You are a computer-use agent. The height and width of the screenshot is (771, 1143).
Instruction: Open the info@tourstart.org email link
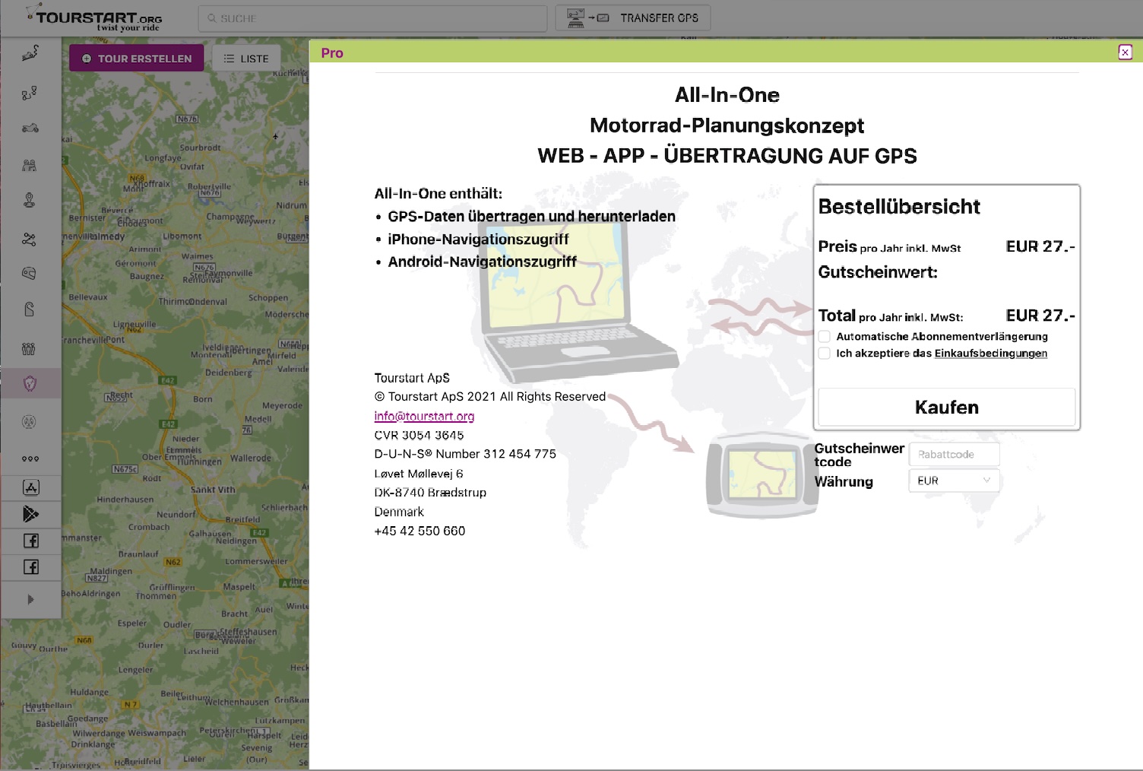point(424,416)
